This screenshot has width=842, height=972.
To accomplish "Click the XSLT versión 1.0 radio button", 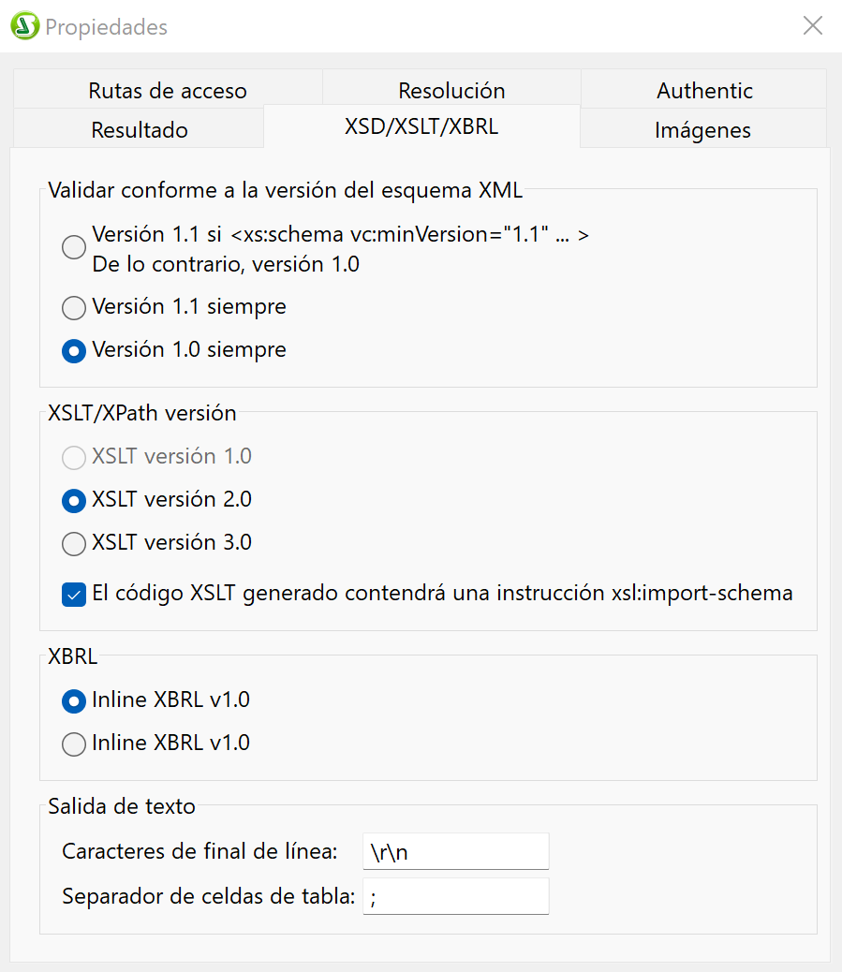I will 73,457.
